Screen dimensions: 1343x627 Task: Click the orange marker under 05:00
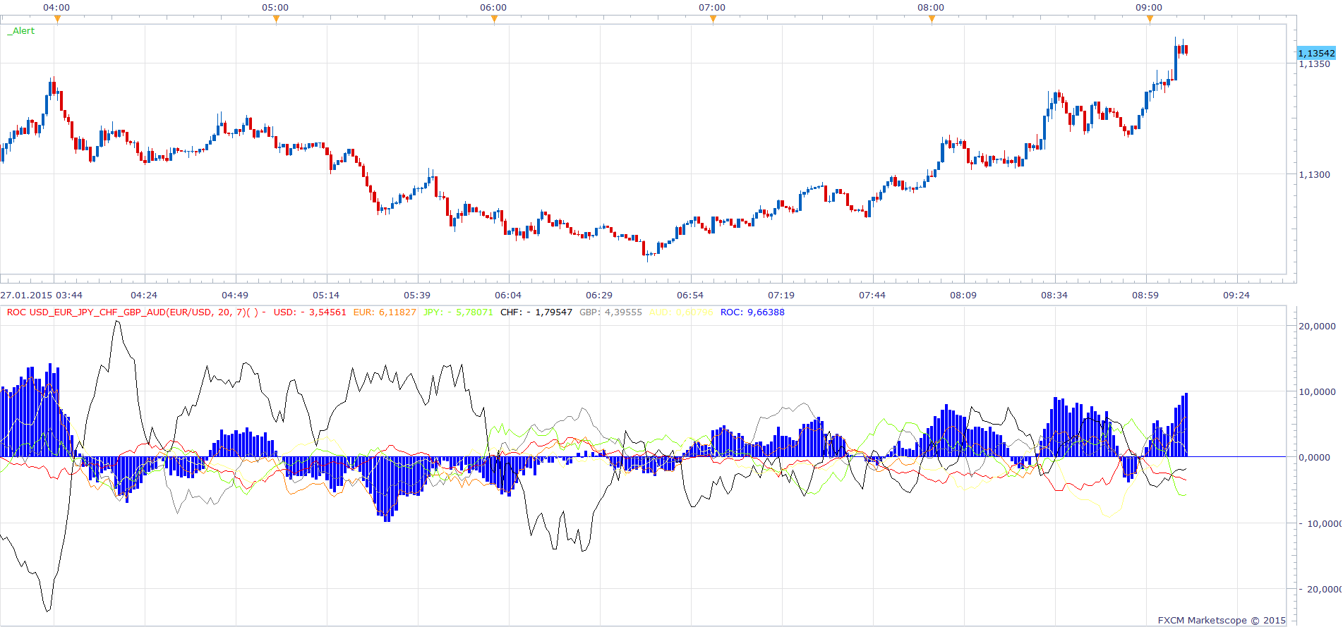point(276,19)
